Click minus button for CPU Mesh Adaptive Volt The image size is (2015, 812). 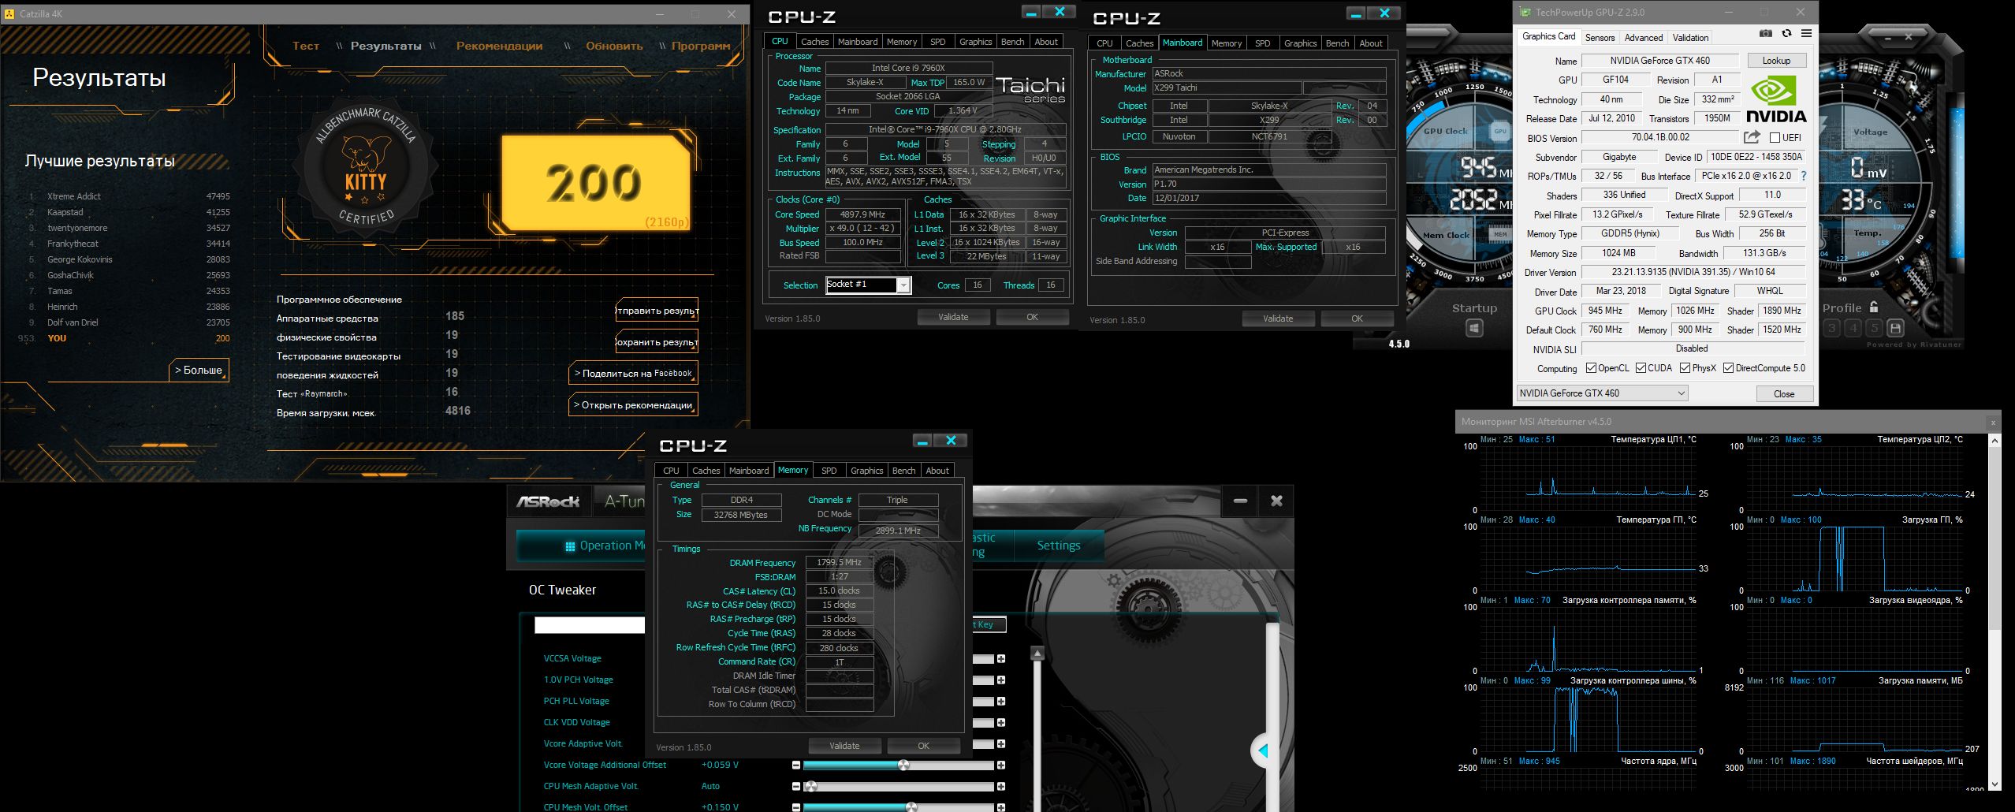tap(796, 787)
